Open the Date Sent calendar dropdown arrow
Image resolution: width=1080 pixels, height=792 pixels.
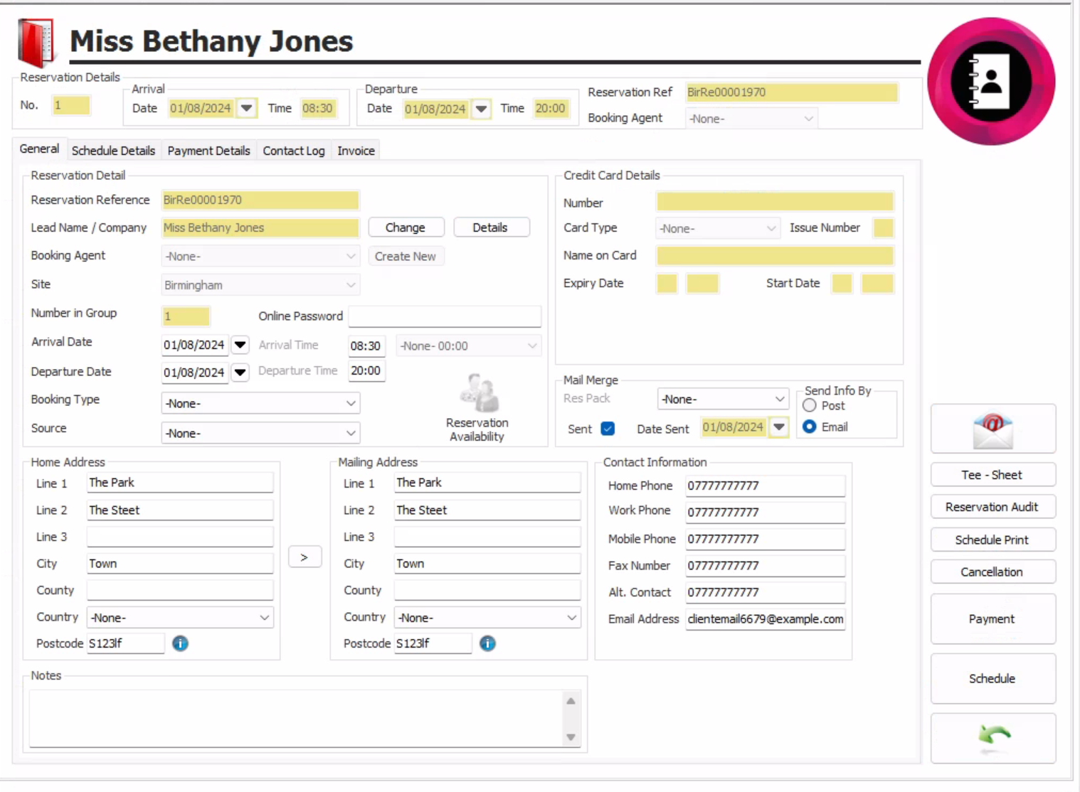click(x=779, y=427)
